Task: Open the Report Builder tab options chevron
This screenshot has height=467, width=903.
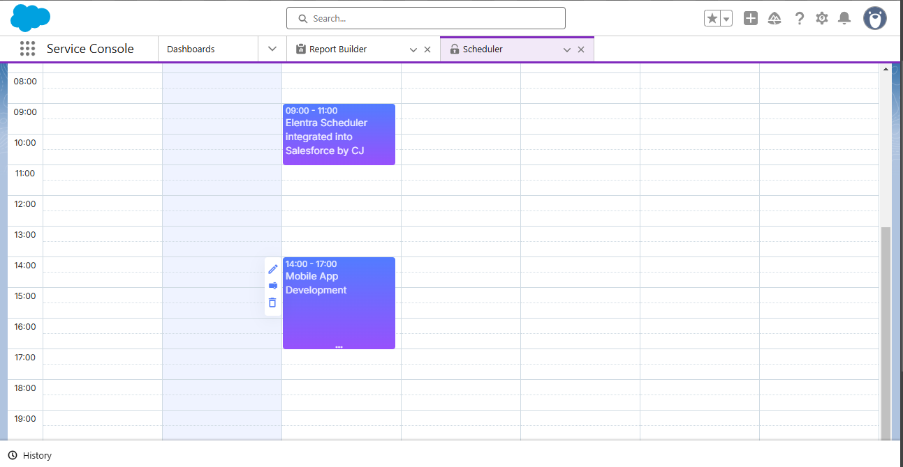Action: click(413, 49)
